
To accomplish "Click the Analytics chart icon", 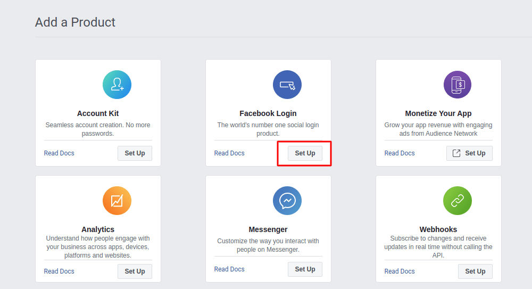I will [117, 201].
